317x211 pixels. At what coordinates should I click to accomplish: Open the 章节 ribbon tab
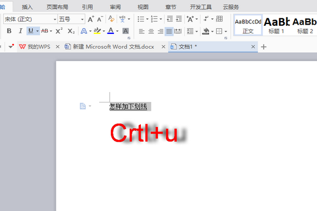171,7
